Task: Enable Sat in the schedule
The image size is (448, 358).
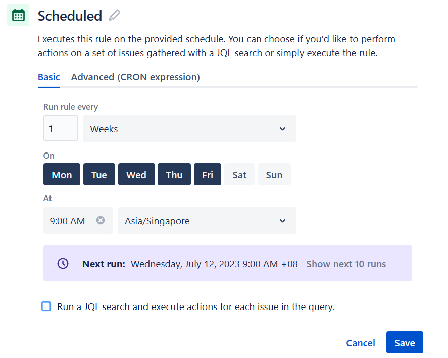Action: (x=239, y=175)
